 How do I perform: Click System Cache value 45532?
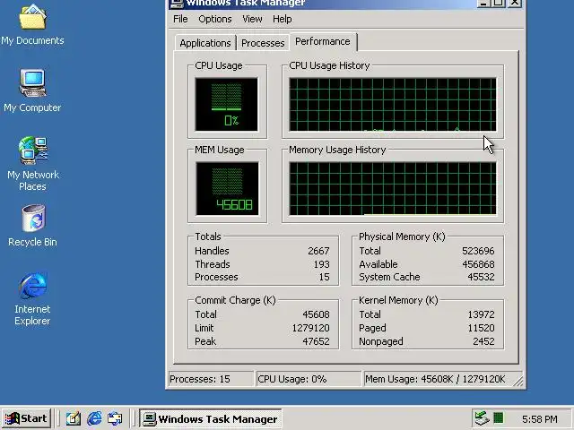pos(481,277)
